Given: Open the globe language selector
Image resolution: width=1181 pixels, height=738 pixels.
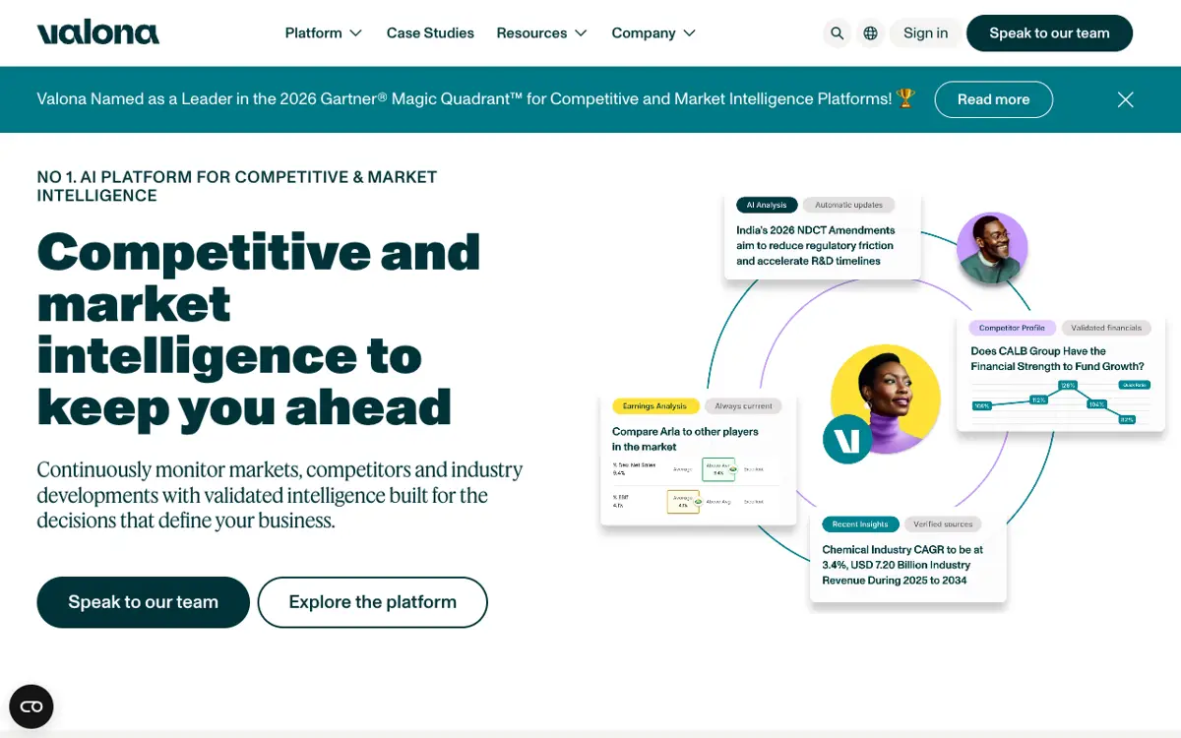Looking at the screenshot, I should pos(871,33).
